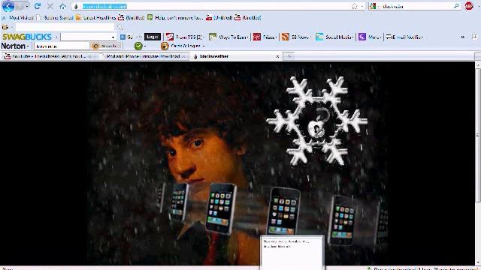Click the forward navigation arrow
481x270 pixels.
(20, 6)
